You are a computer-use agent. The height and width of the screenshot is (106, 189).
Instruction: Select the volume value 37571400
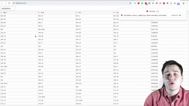coord(154,80)
